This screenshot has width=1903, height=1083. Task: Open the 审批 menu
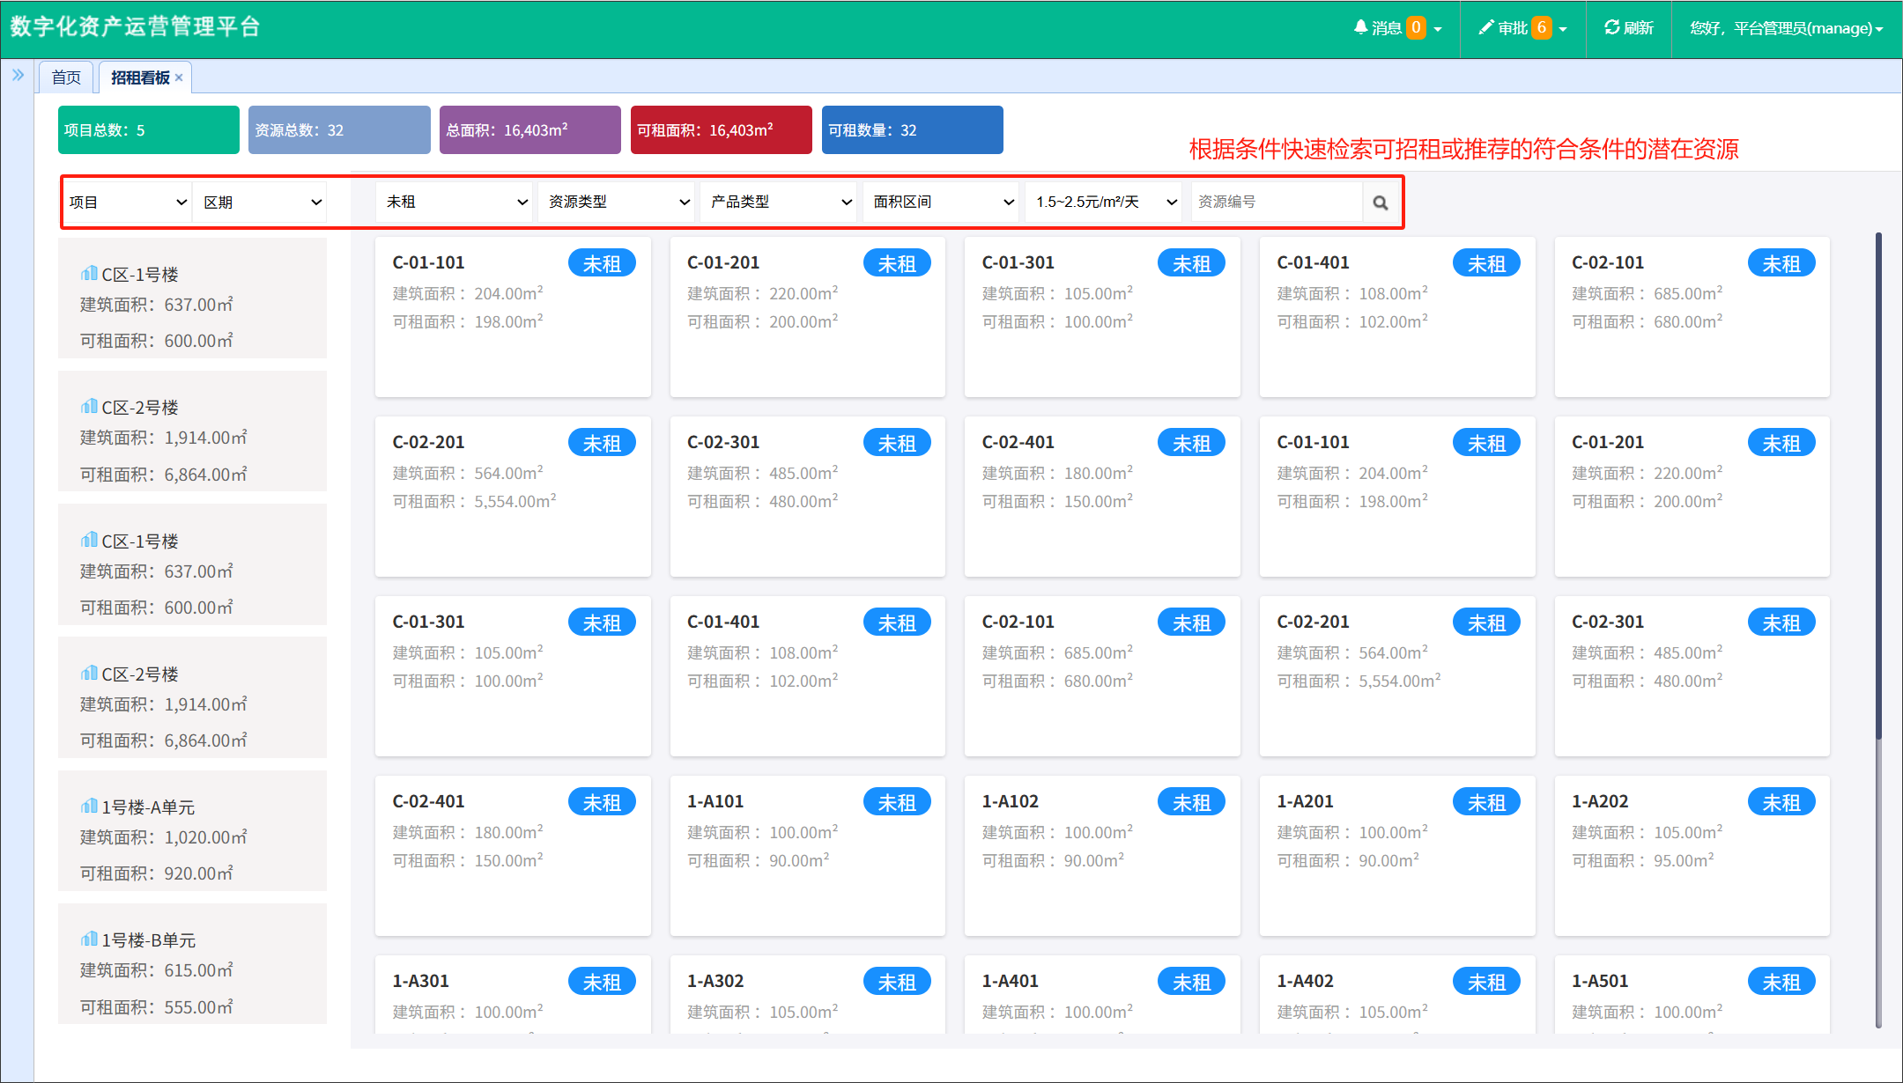point(1522,28)
